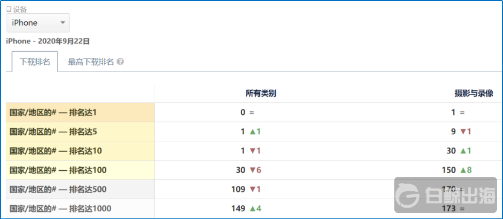Click red down arrow beside 30 in 所有类别
The width and height of the screenshot is (503, 219).
pyautogui.click(x=252, y=170)
